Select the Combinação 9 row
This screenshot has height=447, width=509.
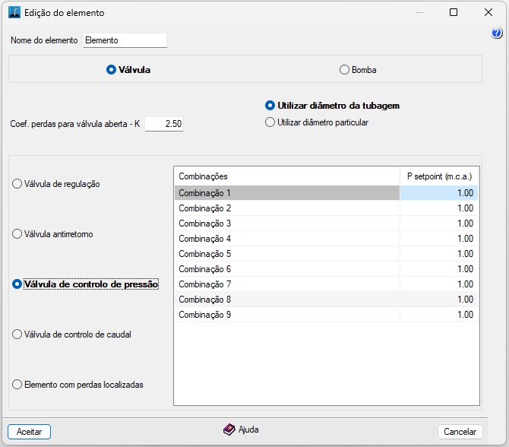pos(287,315)
